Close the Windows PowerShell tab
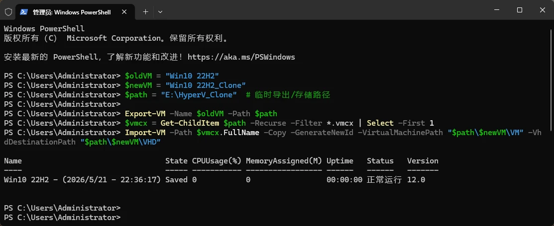 pyautogui.click(x=124, y=11)
